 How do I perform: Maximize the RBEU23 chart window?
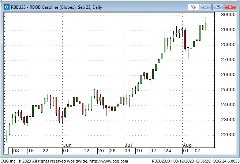pos(218,7)
